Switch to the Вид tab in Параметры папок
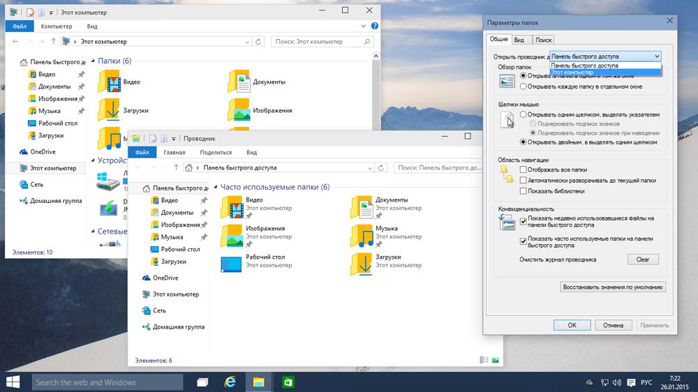This screenshot has height=392, width=698. [520, 40]
